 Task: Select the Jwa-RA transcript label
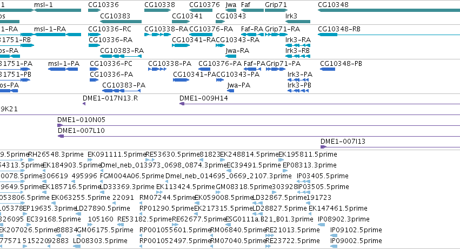(237, 51)
